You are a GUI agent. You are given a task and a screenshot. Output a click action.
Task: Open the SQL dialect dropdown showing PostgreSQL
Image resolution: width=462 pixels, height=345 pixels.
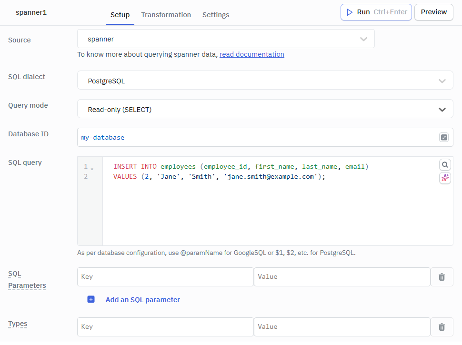pos(265,80)
